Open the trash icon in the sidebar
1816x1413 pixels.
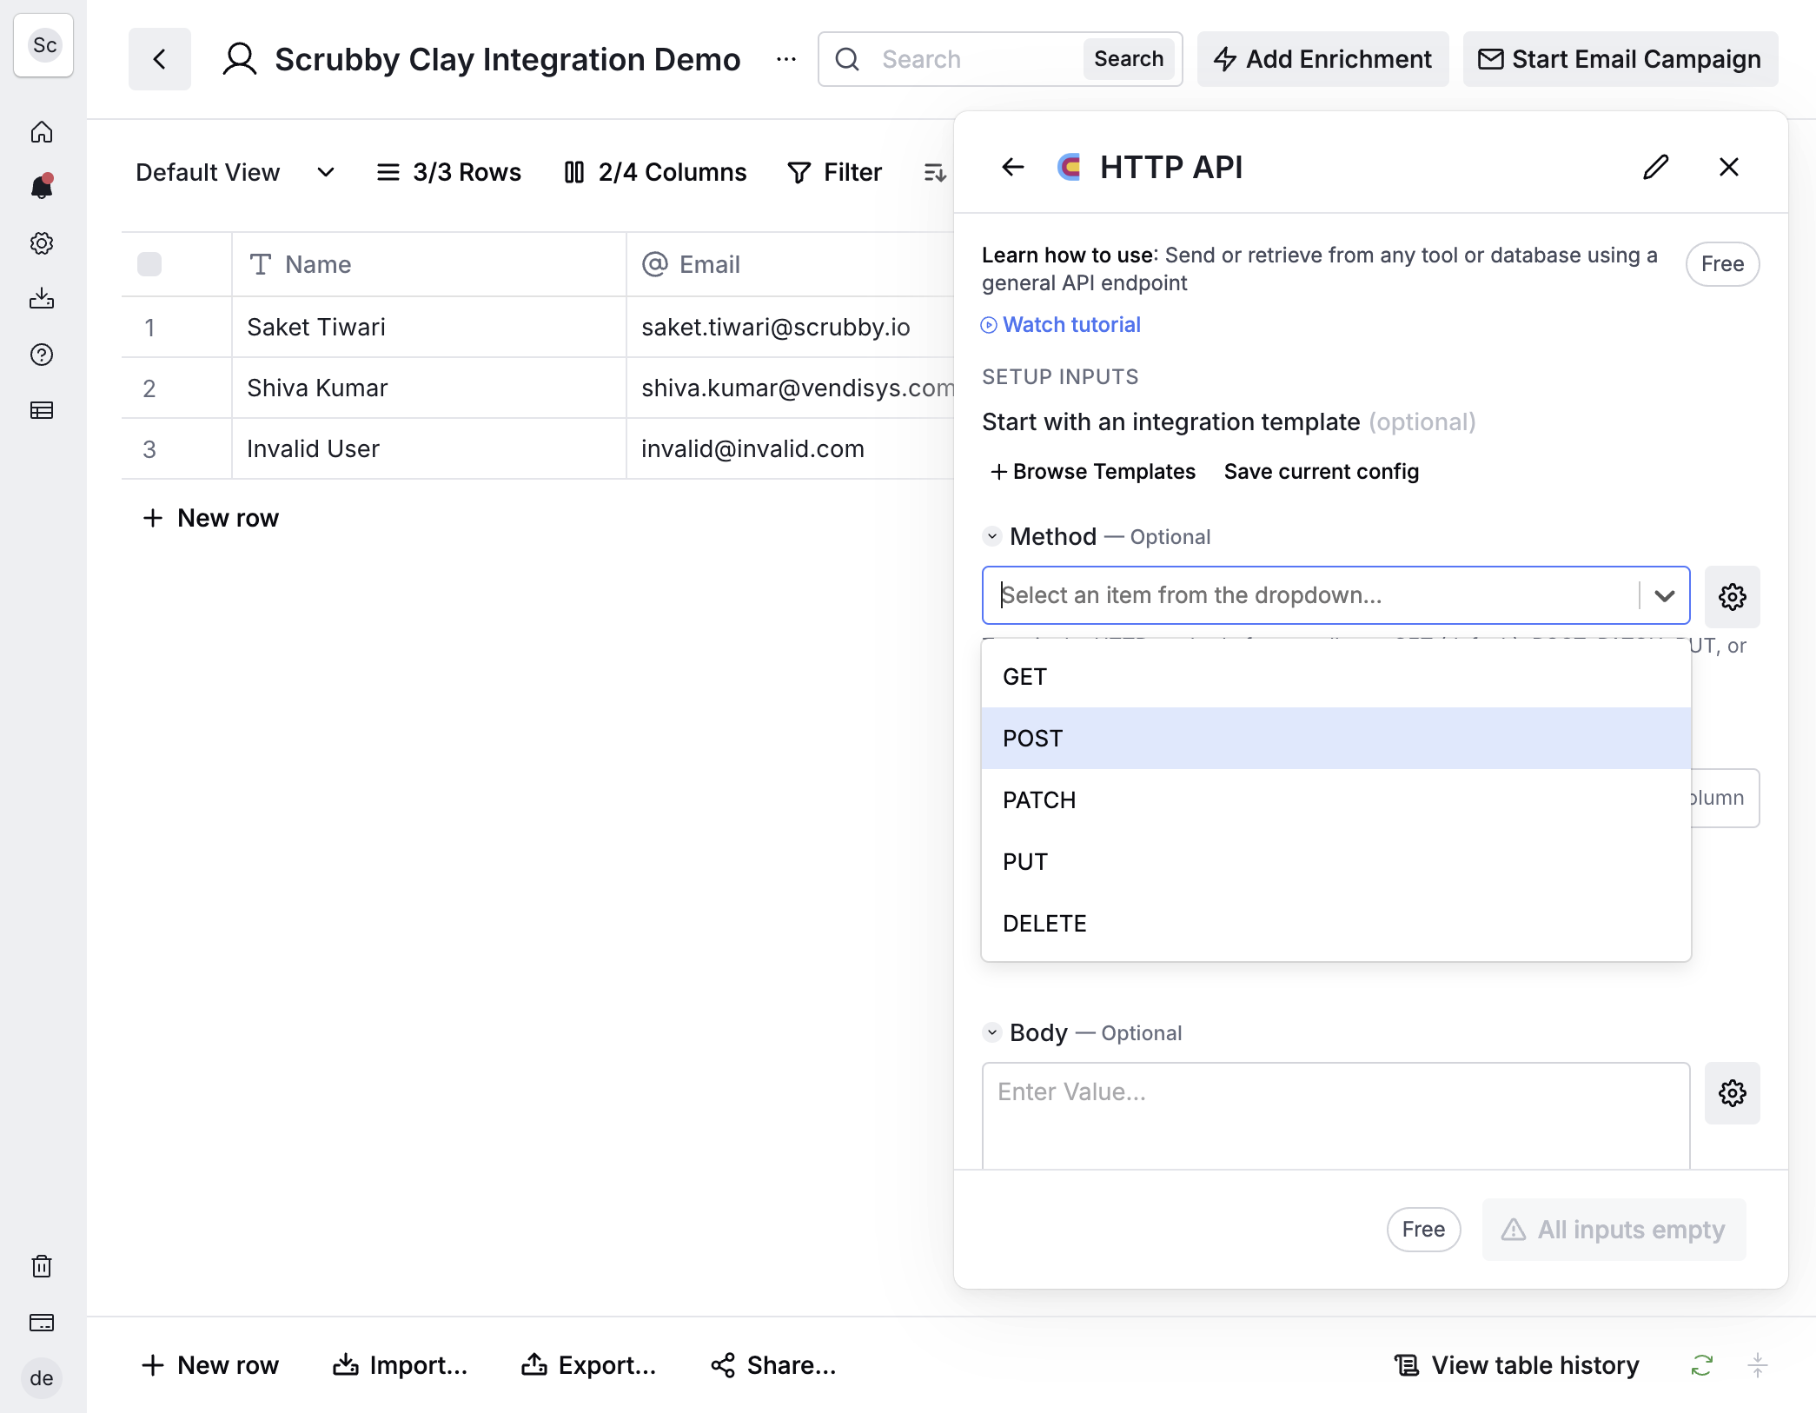click(42, 1266)
